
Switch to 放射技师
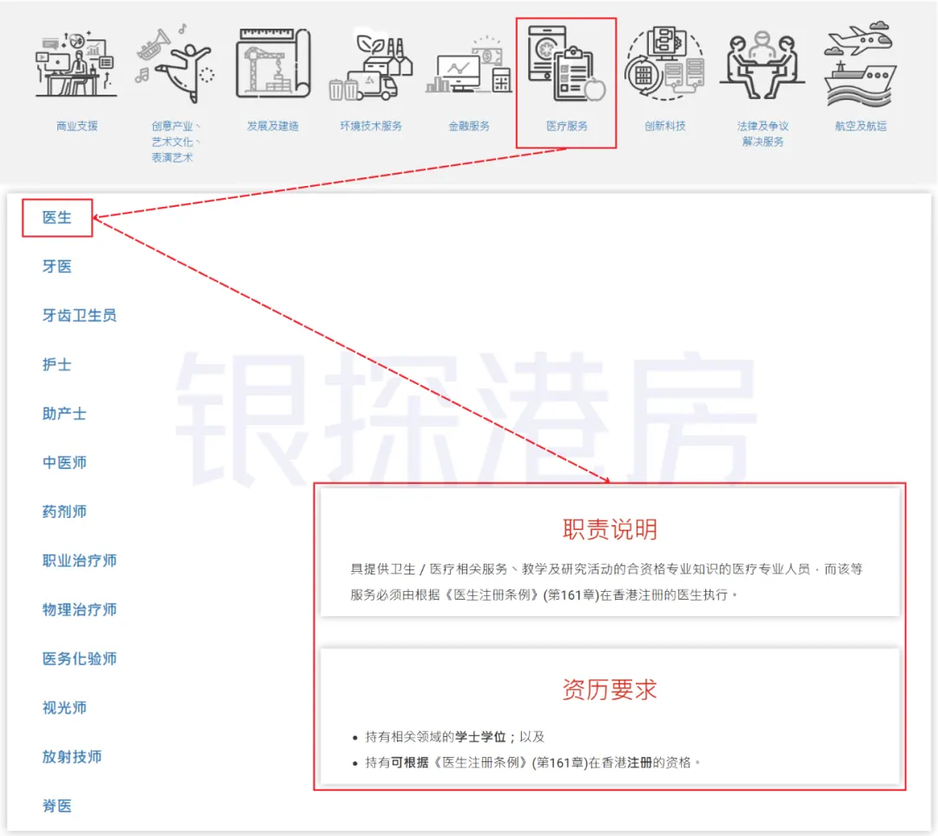72,757
